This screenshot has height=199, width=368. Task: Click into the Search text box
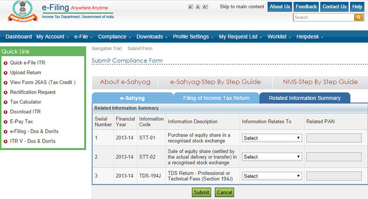tap(323, 17)
